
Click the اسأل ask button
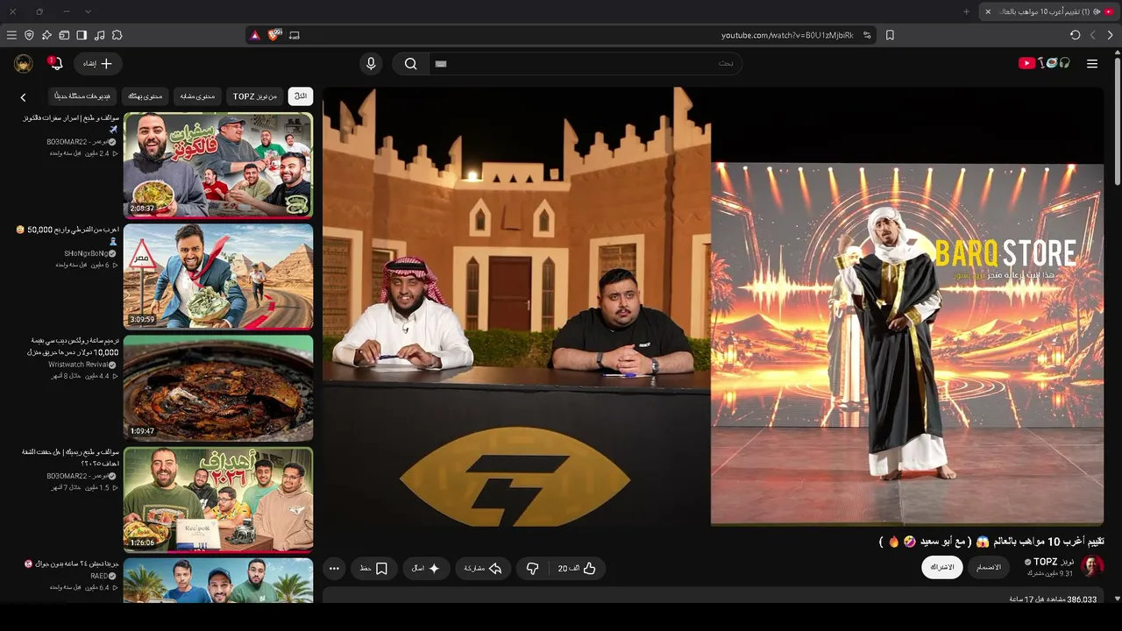(426, 568)
